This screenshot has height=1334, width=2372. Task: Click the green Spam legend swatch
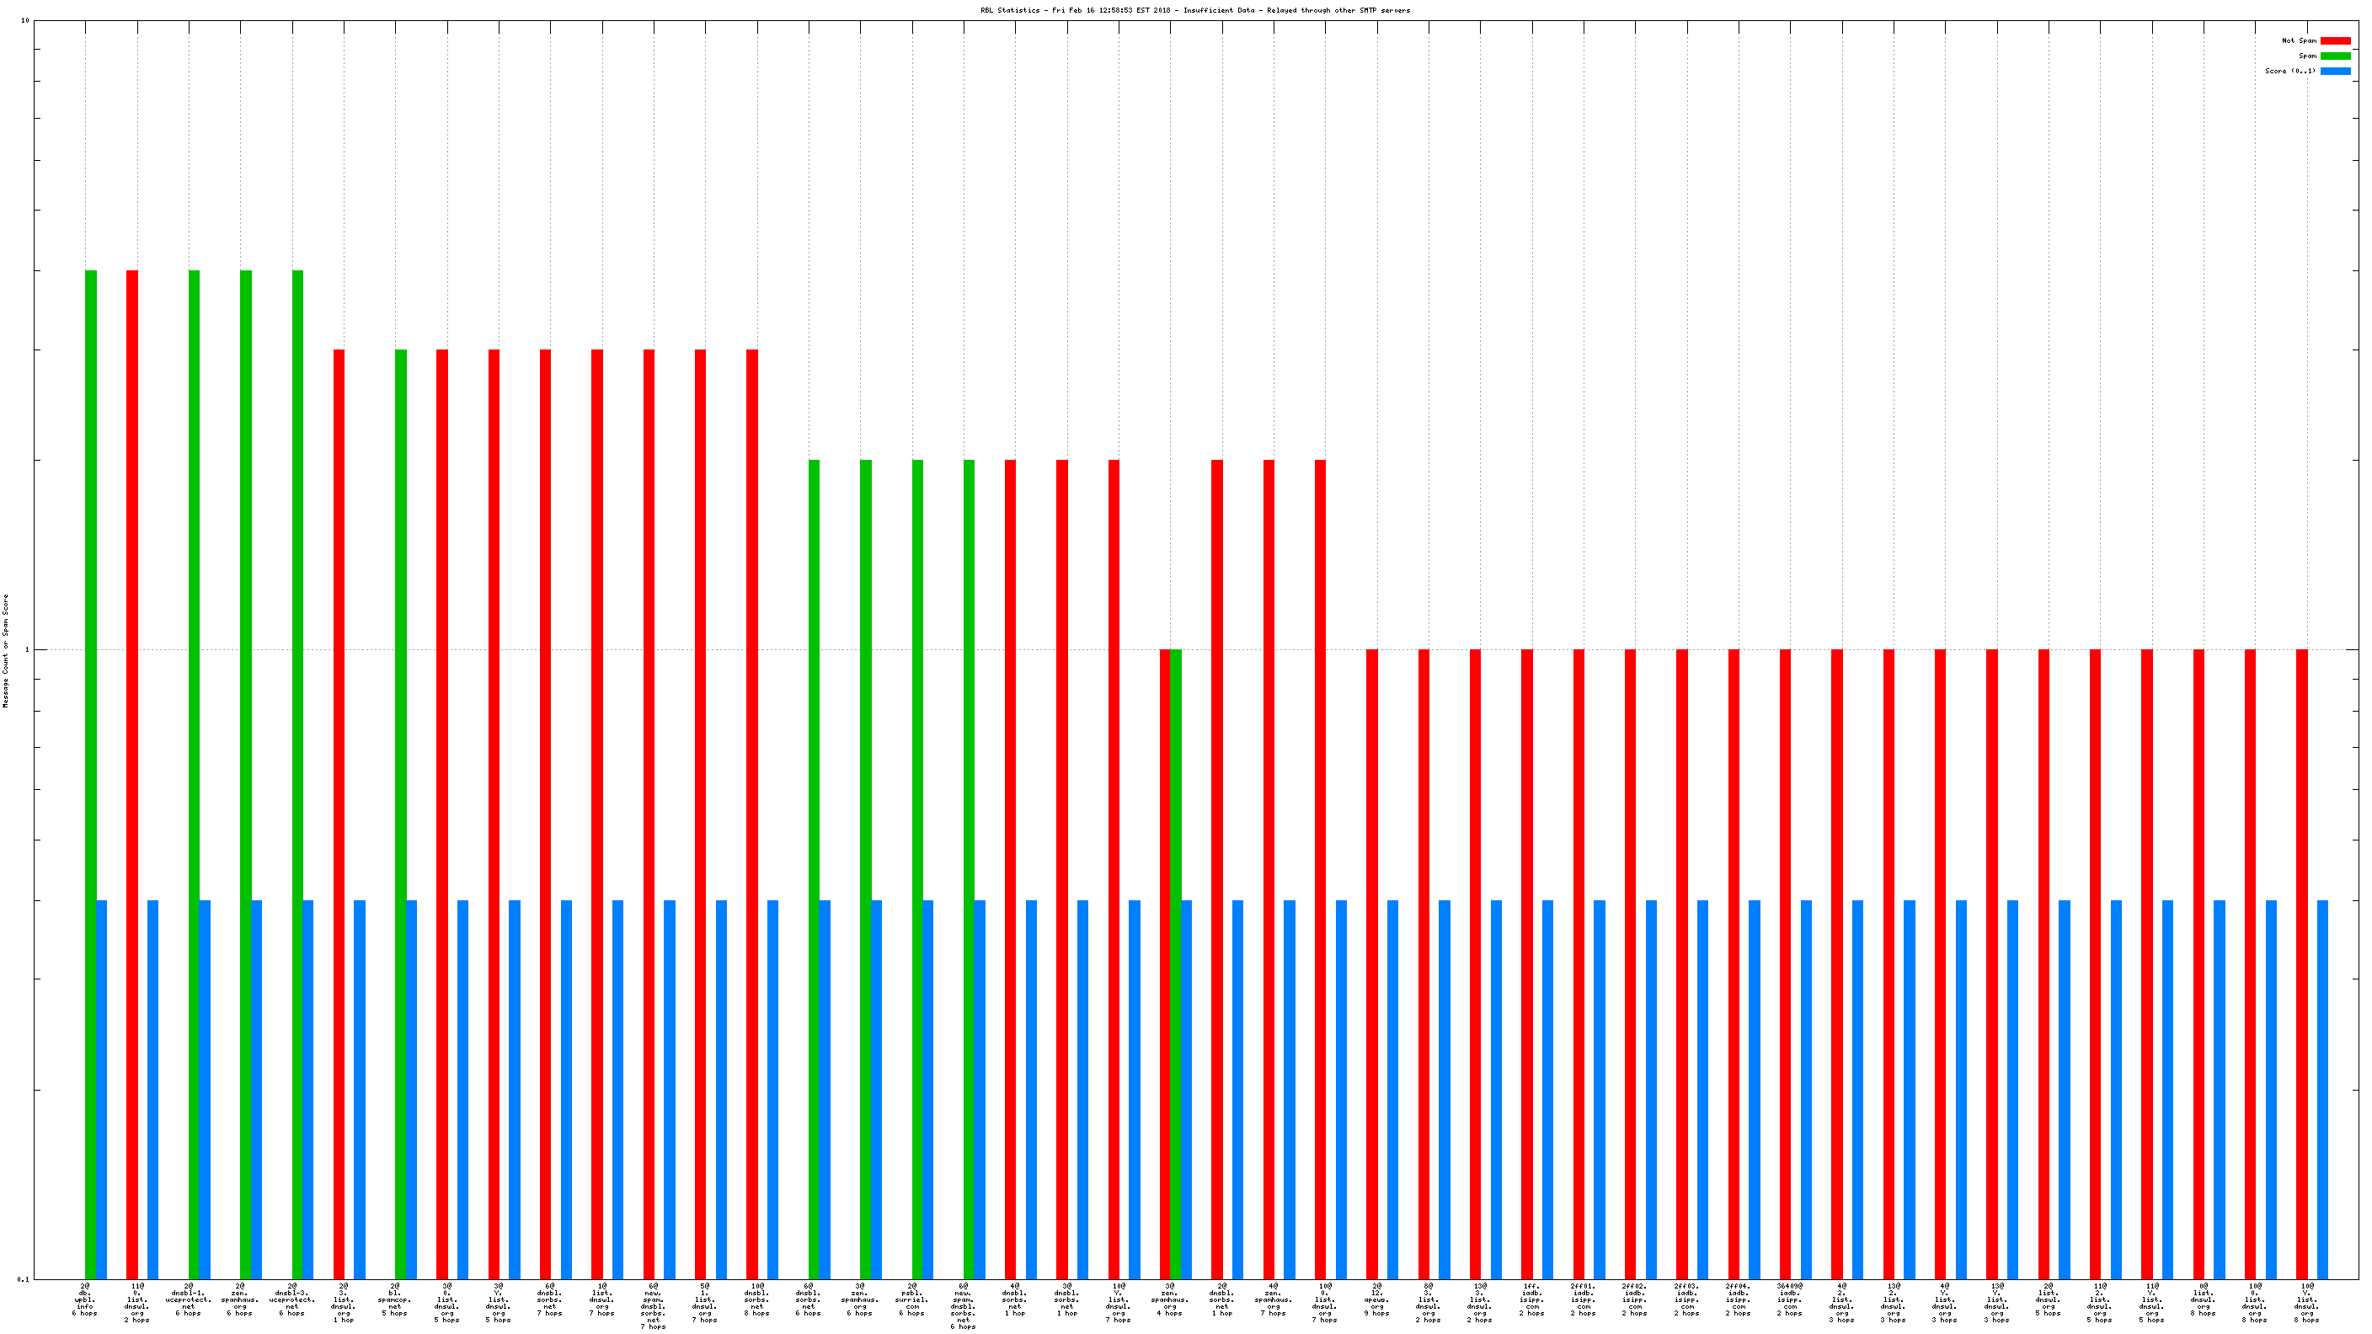click(2334, 56)
